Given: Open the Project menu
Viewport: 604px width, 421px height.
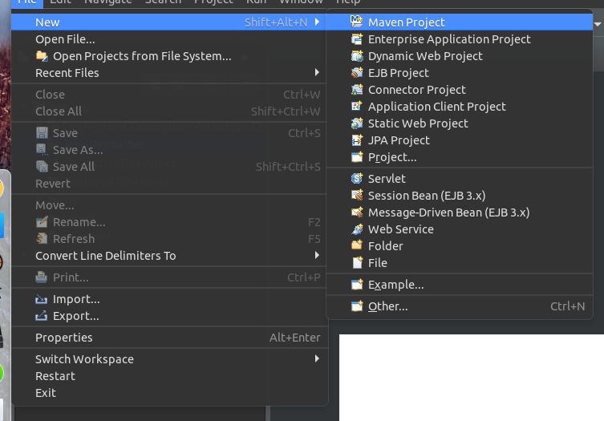Looking at the screenshot, I should tap(214, 2).
